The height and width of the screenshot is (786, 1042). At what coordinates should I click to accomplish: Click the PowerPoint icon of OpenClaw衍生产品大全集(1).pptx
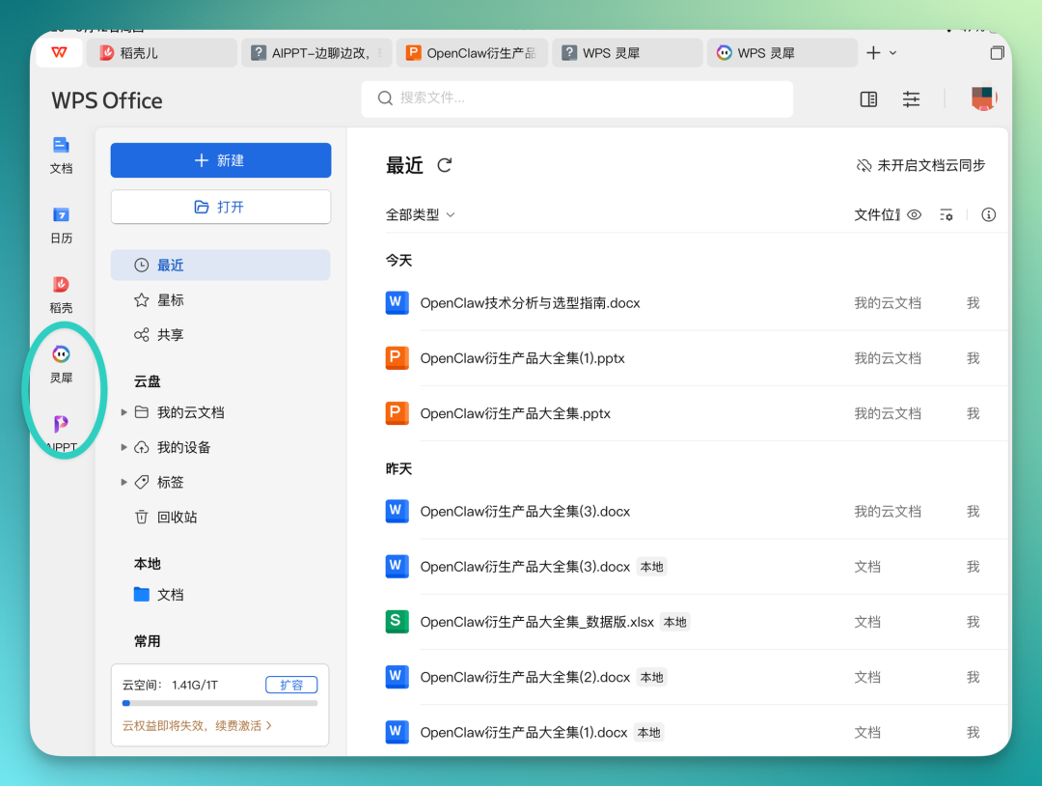397,358
